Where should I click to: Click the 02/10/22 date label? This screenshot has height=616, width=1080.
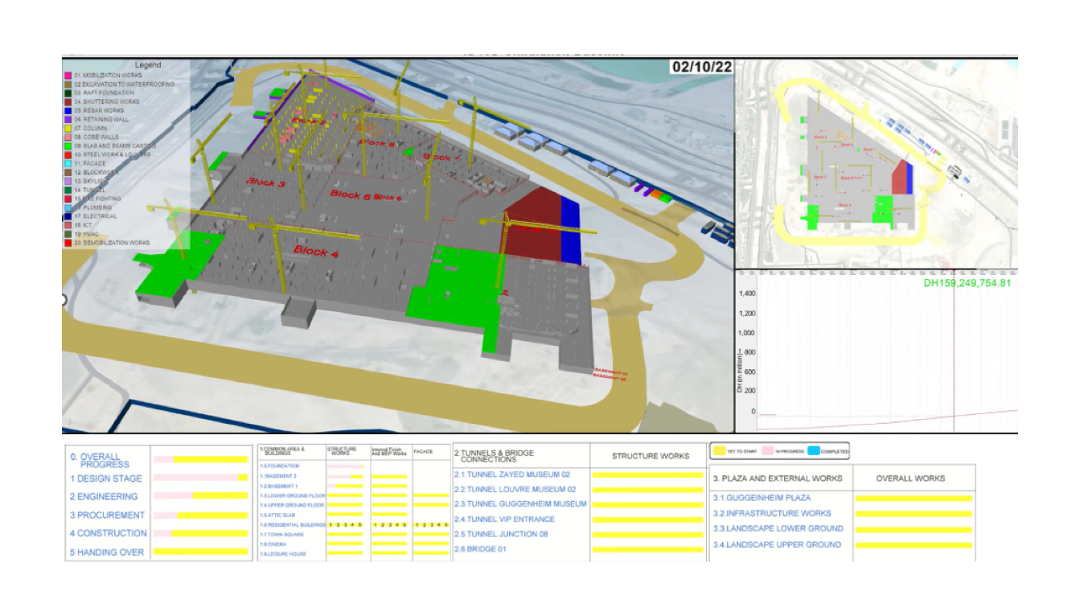701,67
